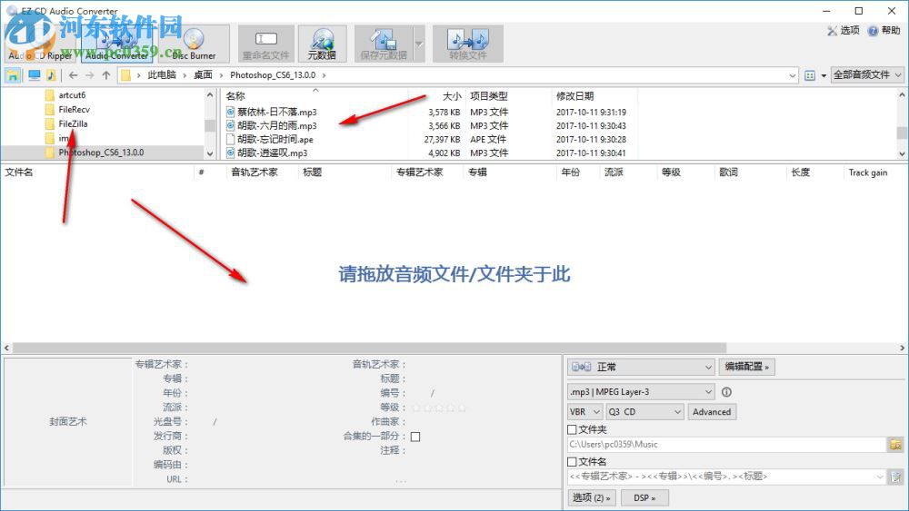Navigate back with the left arrow
This screenshot has width=909, height=511.
pyautogui.click(x=73, y=74)
